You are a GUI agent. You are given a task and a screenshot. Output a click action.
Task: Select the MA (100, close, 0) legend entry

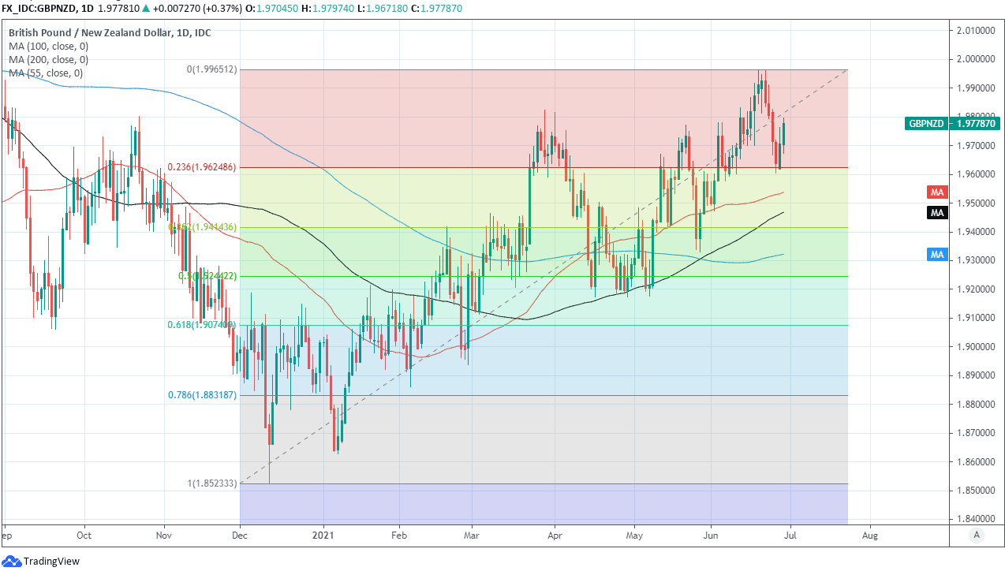tap(48, 47)
